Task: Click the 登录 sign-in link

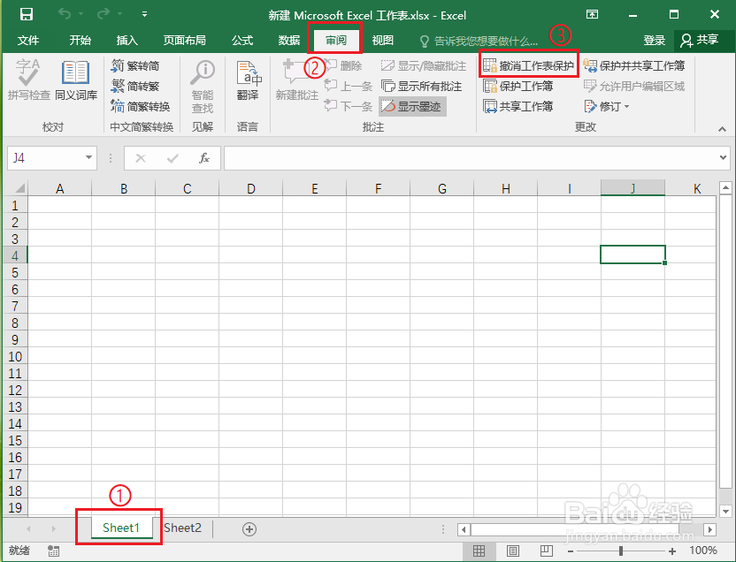Action: click(x=654, y=39)
